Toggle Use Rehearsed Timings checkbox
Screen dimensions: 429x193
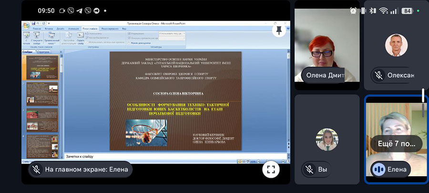(87, 42)
